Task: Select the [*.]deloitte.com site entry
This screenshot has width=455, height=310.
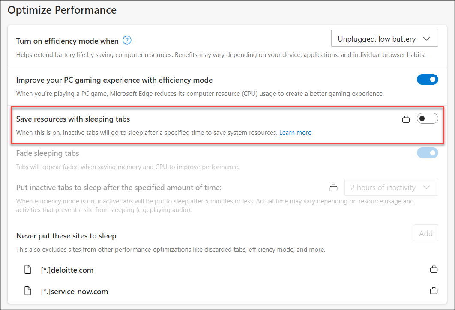Action: pos(67,270)
